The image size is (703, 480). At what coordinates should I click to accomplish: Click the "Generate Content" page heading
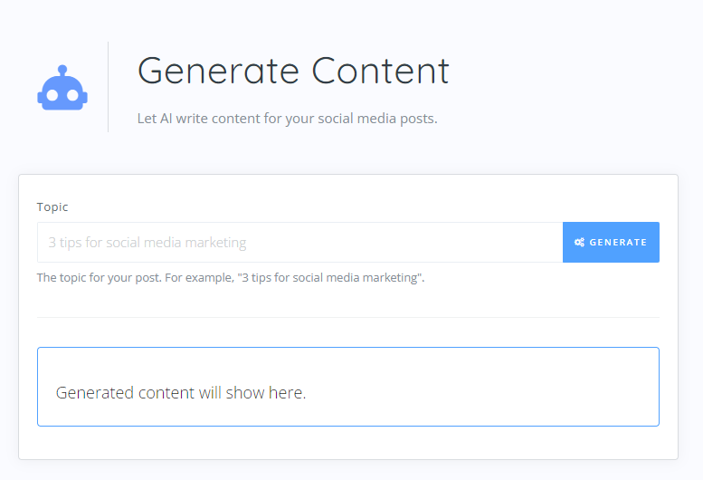click(293, 72)
